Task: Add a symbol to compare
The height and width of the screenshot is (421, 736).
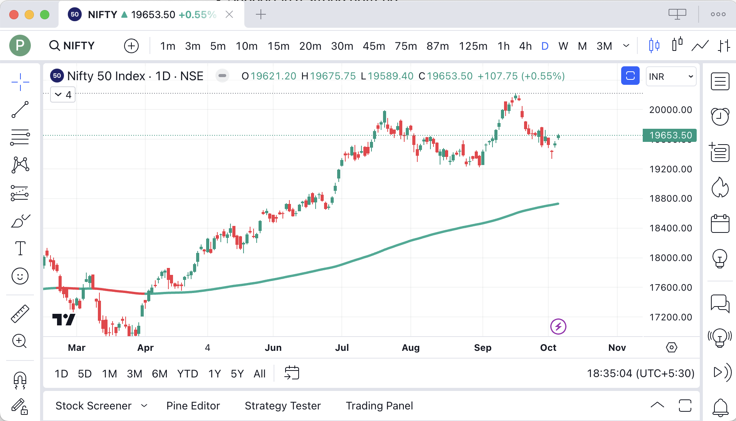Action: (x=131, y=46)
